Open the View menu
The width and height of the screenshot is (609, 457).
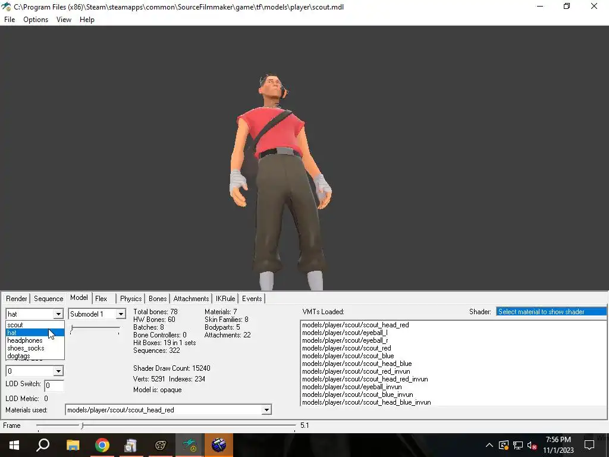point(64,20)
